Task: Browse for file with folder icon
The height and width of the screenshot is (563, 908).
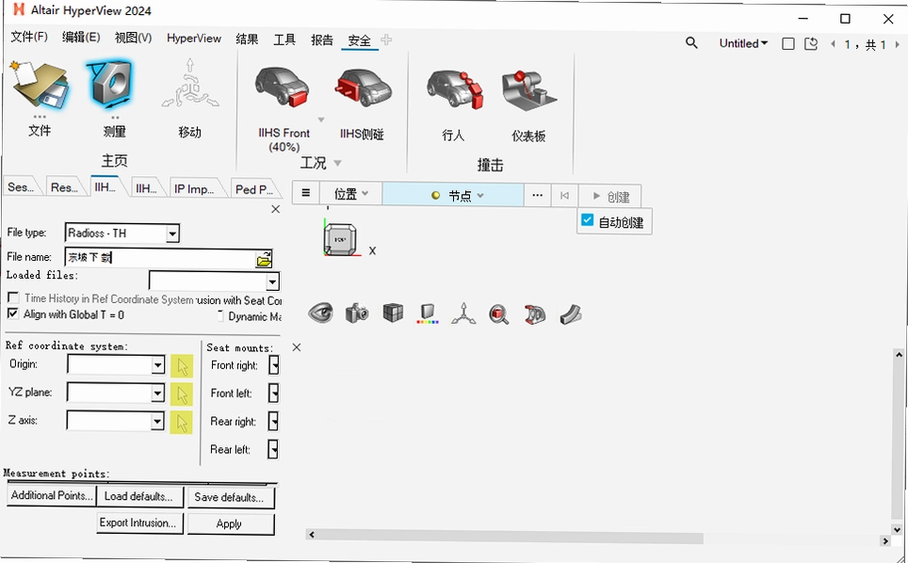Action: pos(264,259)
